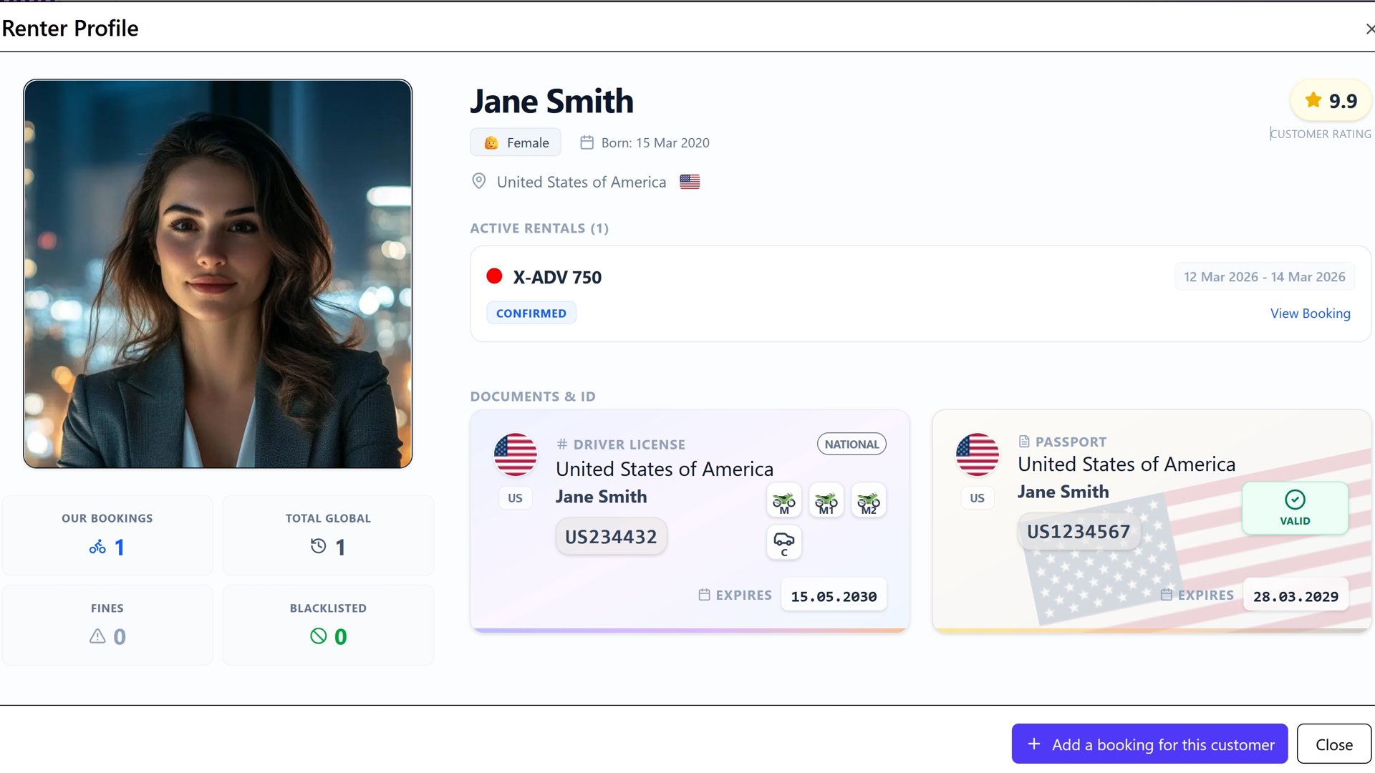
Task: Click the NATIONAL license badge
Action: tap(851, 444)
